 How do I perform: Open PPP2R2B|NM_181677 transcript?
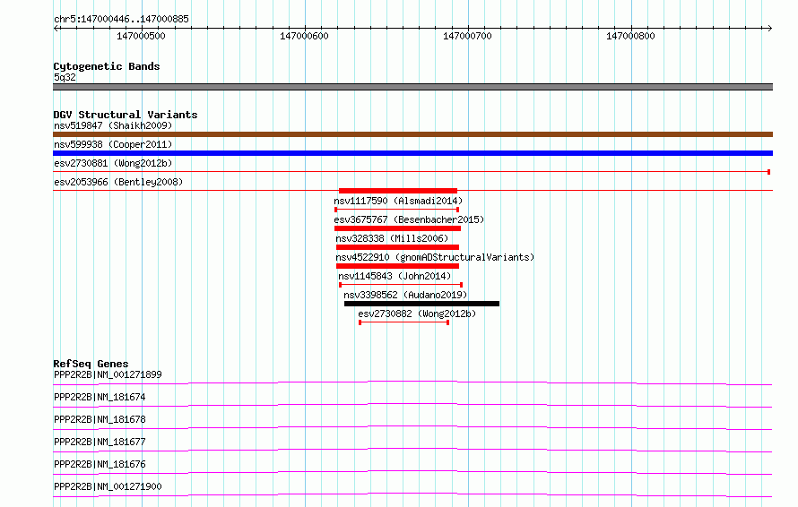pyautogui.click(x=100, y=442)
